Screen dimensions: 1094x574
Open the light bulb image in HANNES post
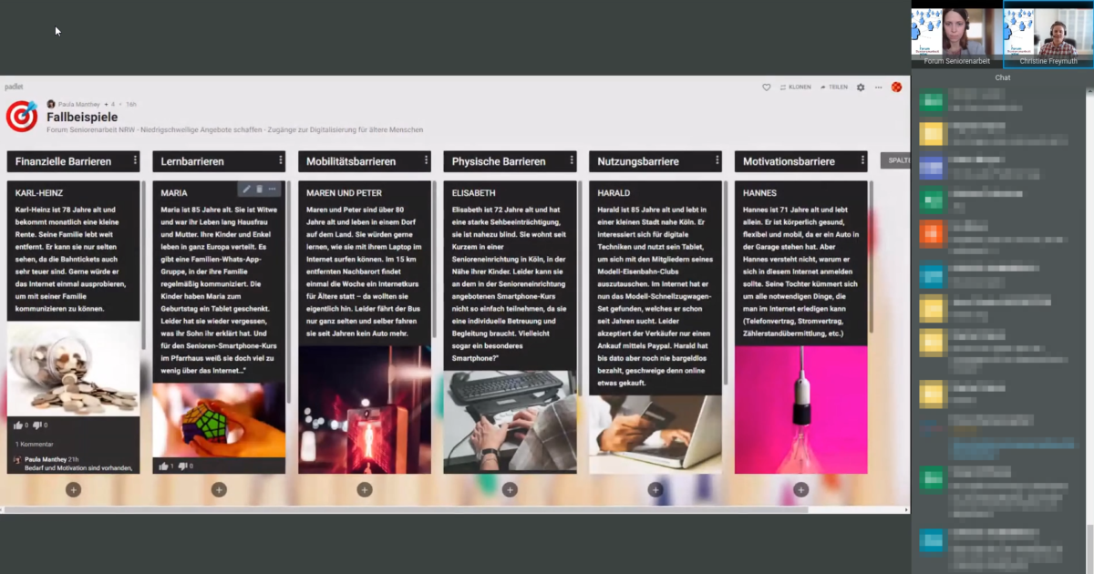[x=800, y=410]
